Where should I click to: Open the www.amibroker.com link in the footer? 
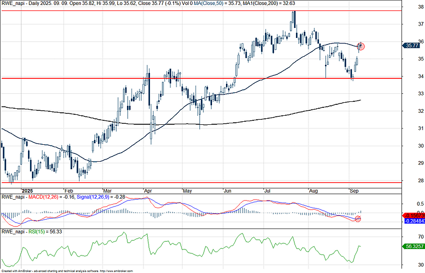pyautogui.click(x=116, y=271)
